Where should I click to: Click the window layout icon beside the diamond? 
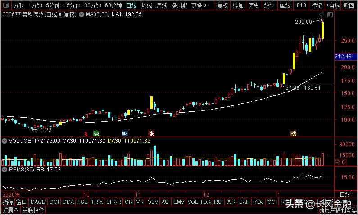[330, 15]
